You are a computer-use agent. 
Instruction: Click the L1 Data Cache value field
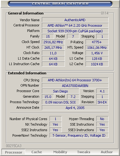pos(53,59)
